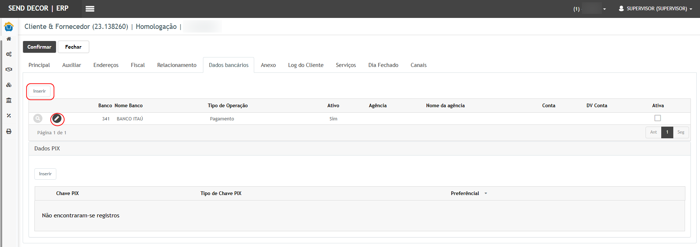Edit BANCO ITAÚ row with pencil icon
The height and width of the screenshot is (247, 700).
[57, 119]
